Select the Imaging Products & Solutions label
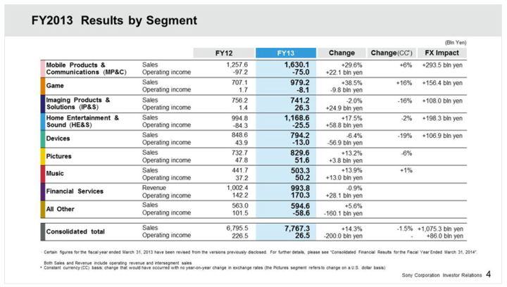 point(78,103)
